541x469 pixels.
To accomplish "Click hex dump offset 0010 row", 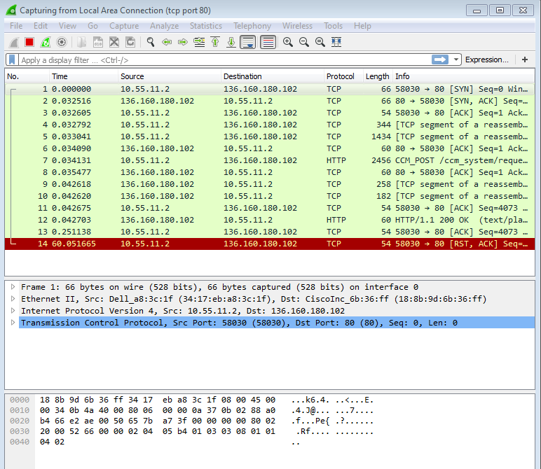I will click(x=192, y=410).
